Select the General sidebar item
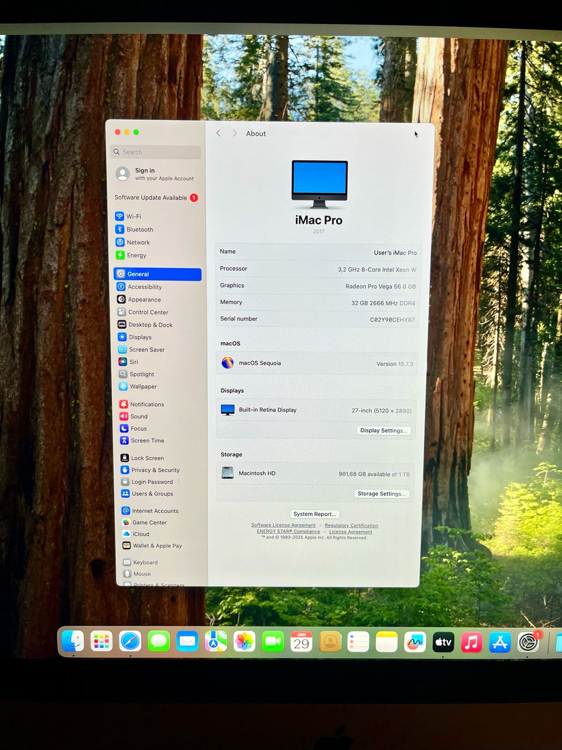 click(157, 274)
